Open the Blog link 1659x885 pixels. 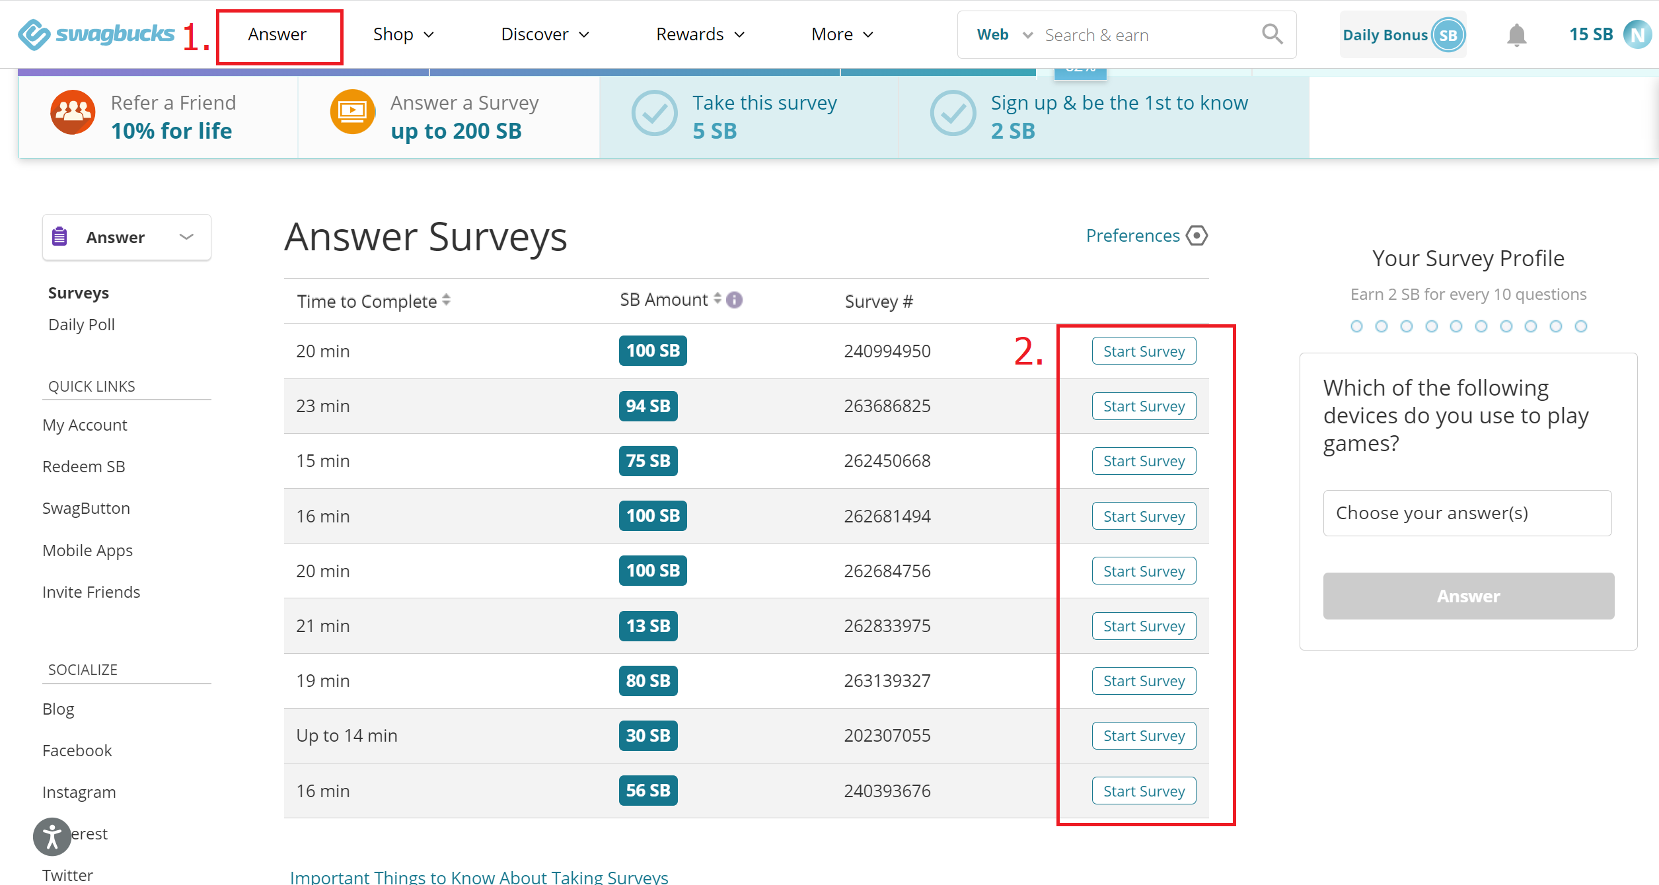(x=58, y=709)
